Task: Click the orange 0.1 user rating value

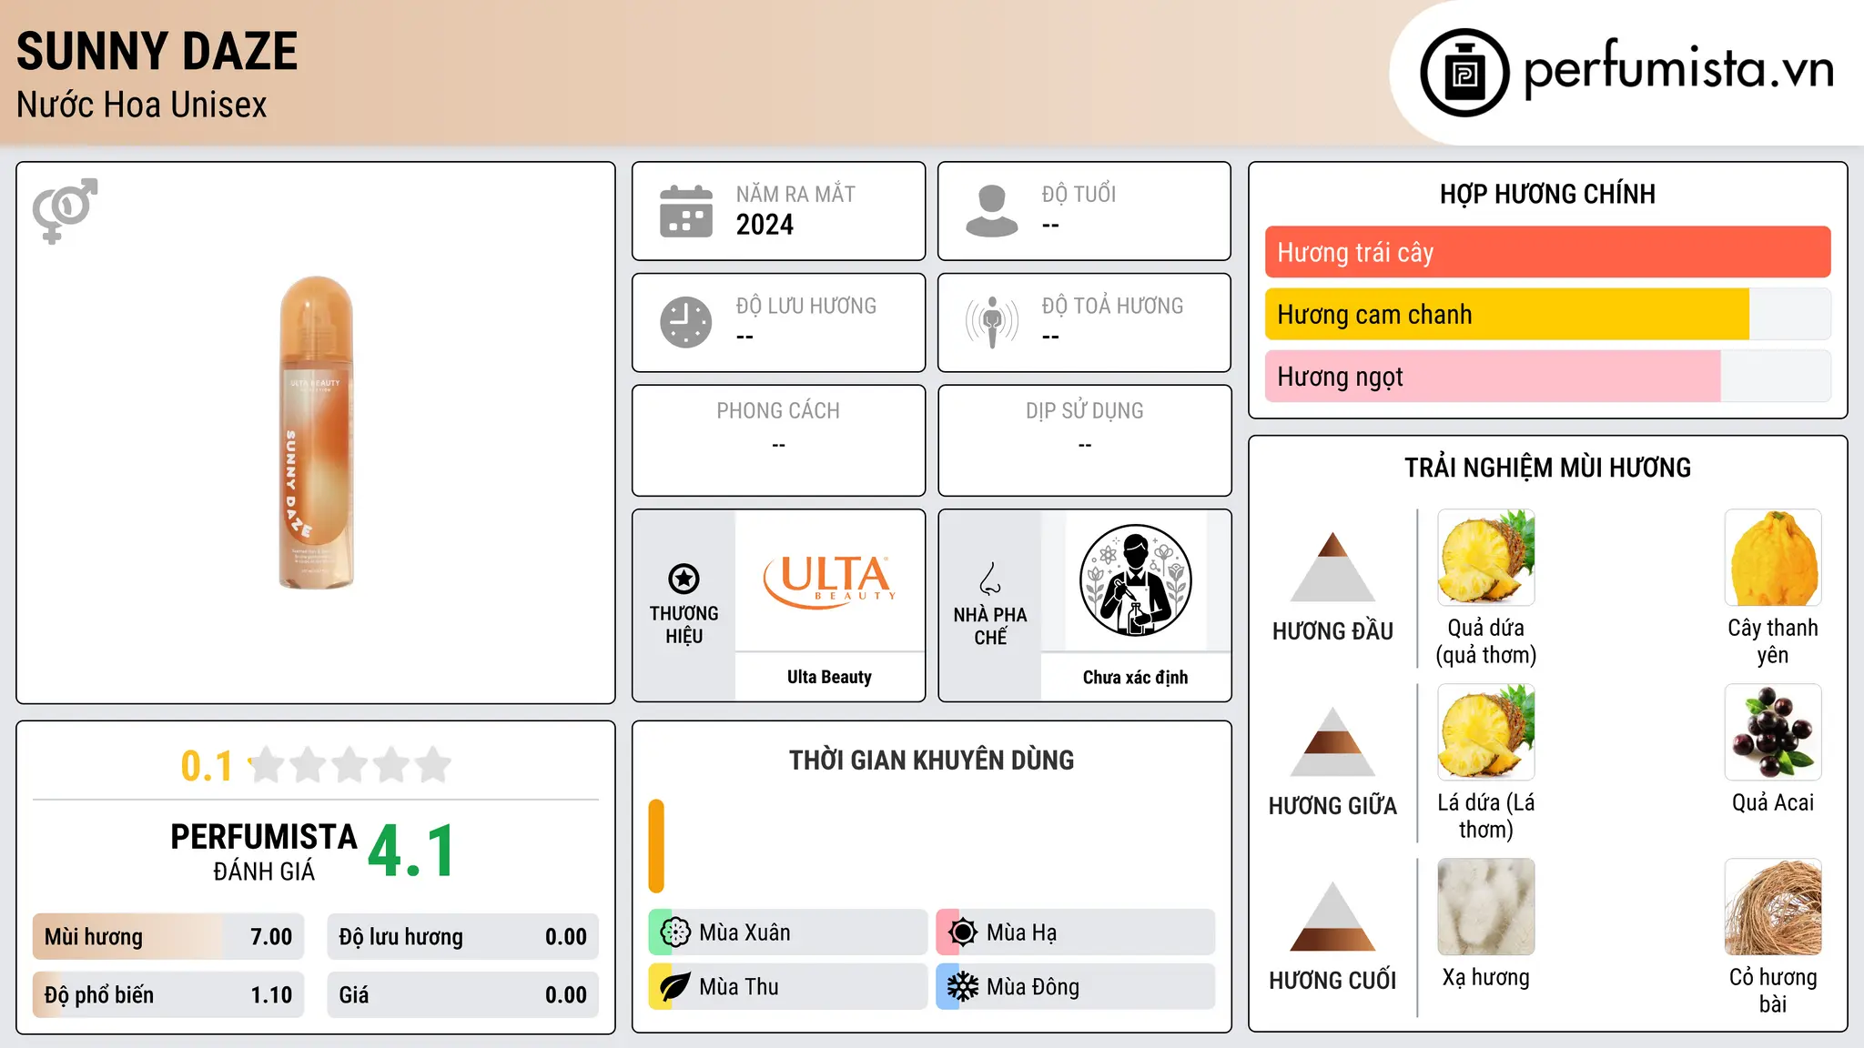Action: tap(207, 766)
